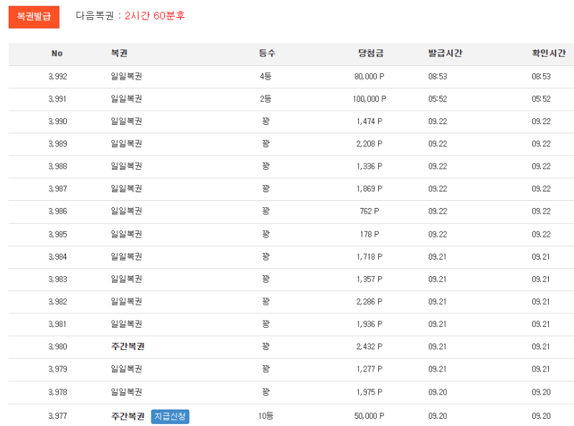
Task: Click the 2,432 P prize amount
Action: tap(370, 346)
